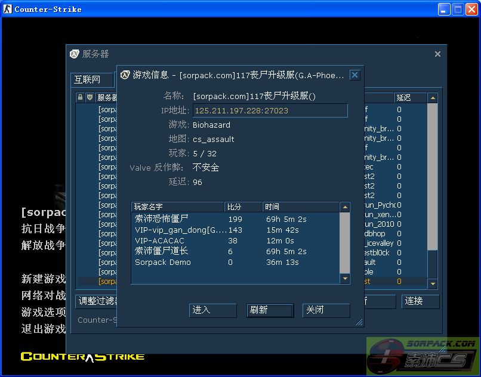Click the lock icon column header
481x377 pixels.
tap(81, 97)
